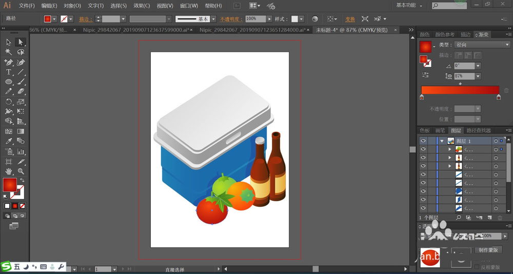Open the aspect ratio 87% dropdown
Screen dimensions: 513x274
[478, 76]
